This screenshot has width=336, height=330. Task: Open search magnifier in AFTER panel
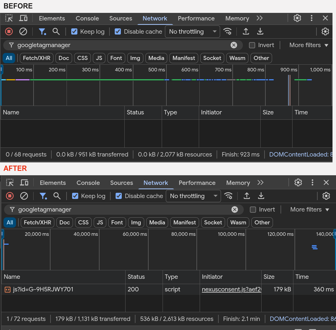(x=57, y=196)
